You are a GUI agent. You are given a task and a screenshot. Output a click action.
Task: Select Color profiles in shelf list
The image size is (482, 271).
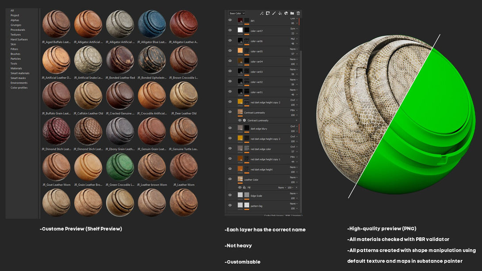[19, 88]
